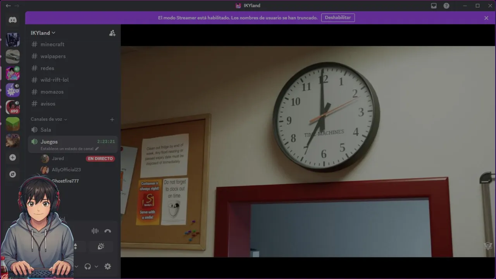
Task: Click the EN DIRECTO badge next to Jared
Action: coord(100,158)
